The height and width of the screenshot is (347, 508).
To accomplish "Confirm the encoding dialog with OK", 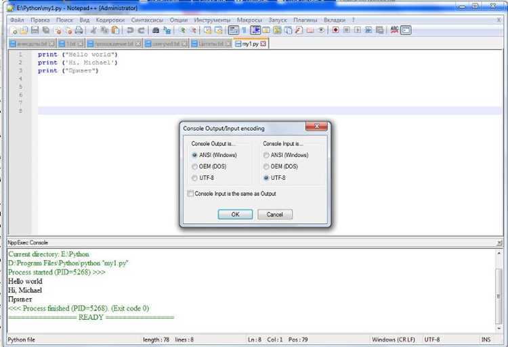I will click(x=235, y=214).
